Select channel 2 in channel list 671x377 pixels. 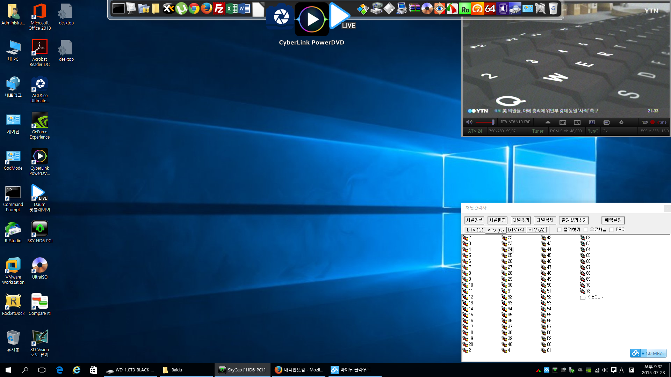[x=467, y=238]
